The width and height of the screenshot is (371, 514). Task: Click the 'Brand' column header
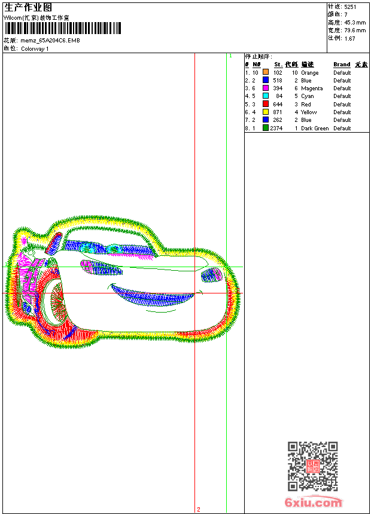(342, 65)
